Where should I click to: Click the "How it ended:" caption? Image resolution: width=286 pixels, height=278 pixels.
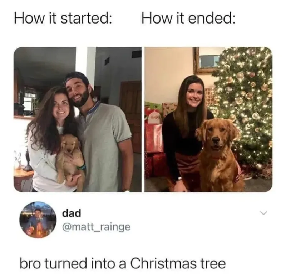tap(188, 19)
